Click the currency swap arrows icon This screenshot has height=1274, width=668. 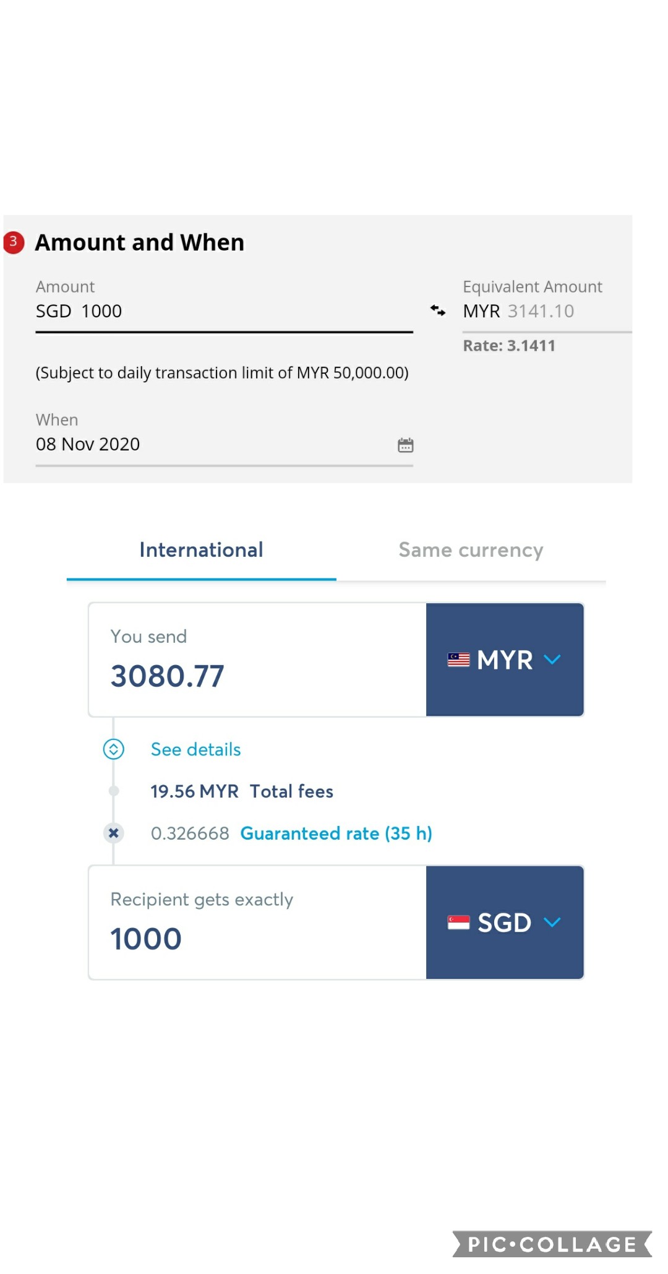tap(438, 311)
